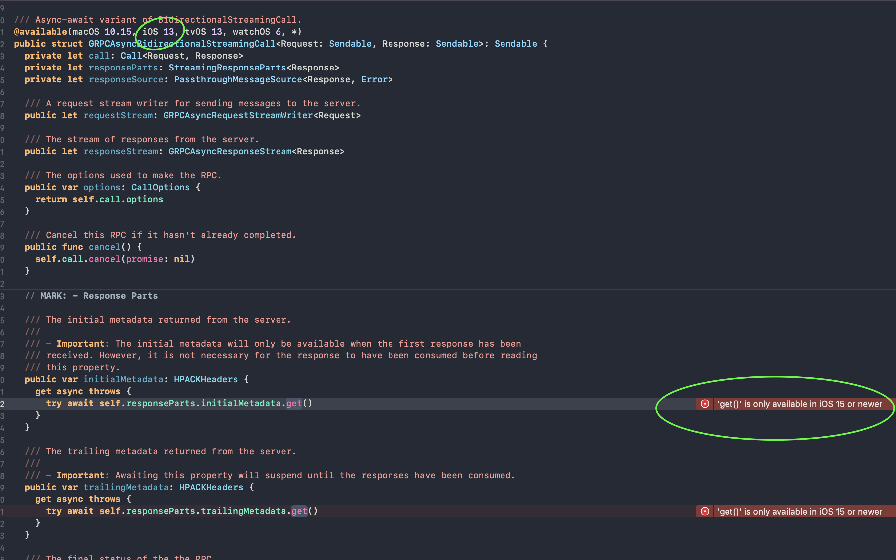Click the responseSource property name
Screen dimensions: 896x560
point(126,79)
